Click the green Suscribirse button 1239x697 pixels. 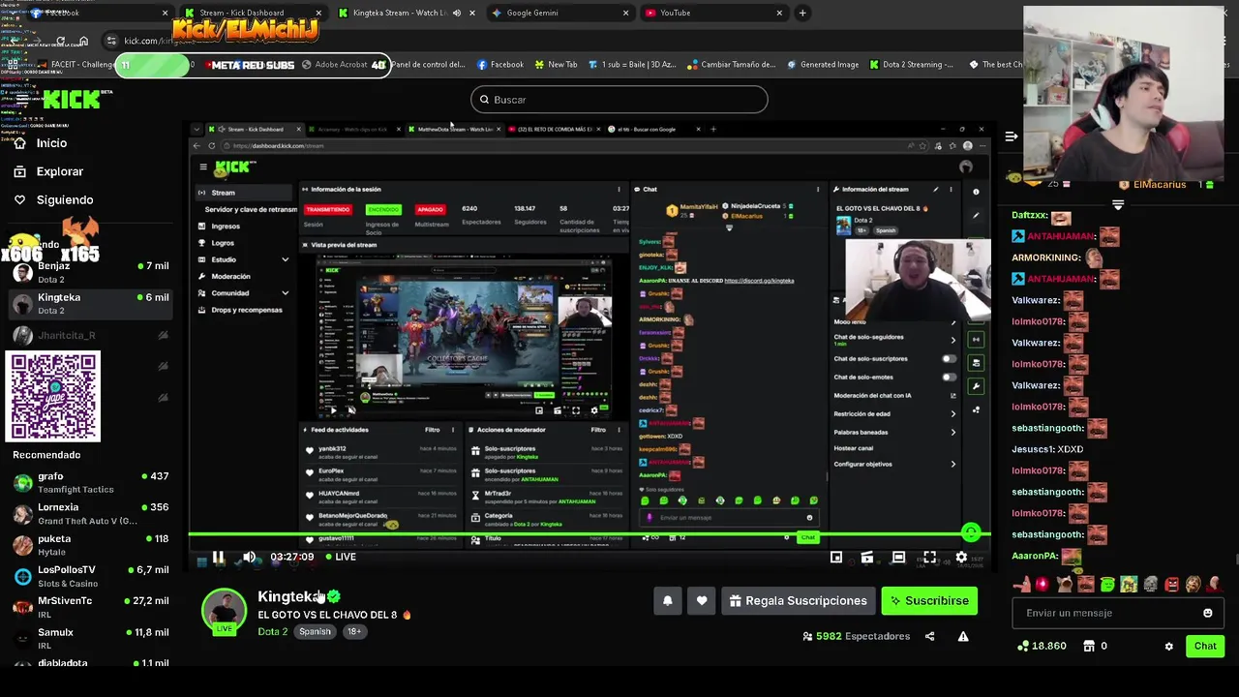pyautogui.click(x=929, y=600)
